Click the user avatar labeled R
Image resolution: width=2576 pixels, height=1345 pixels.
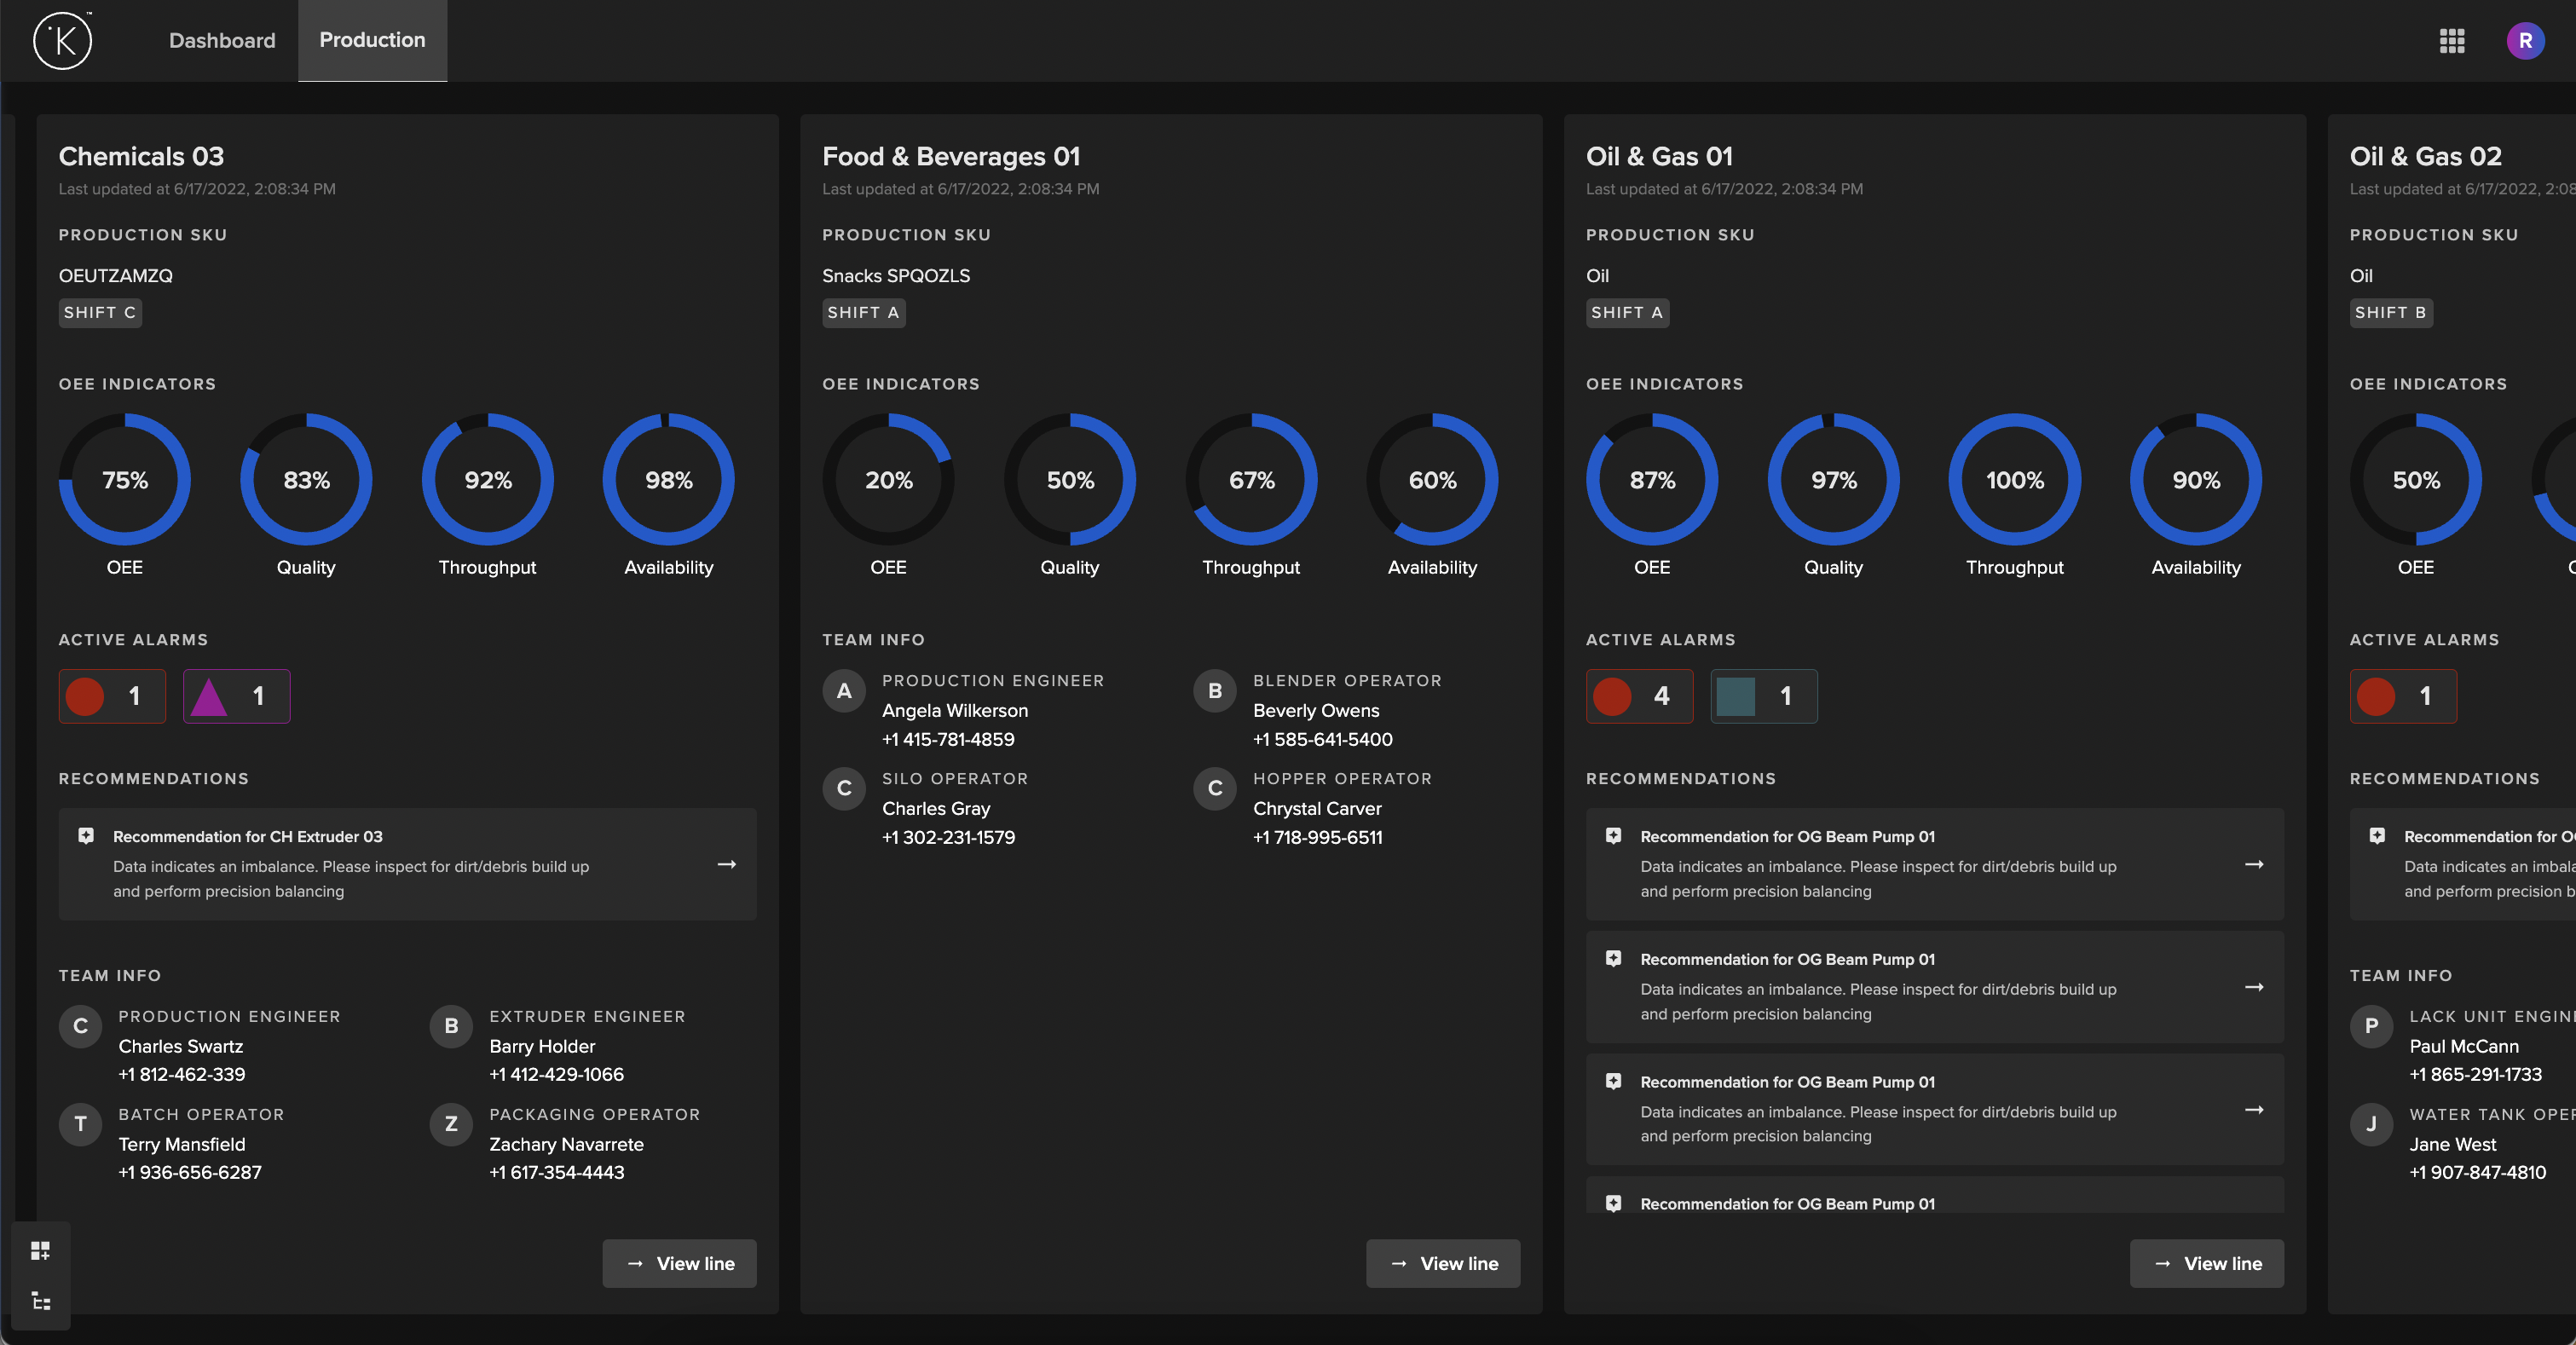point(2524,41)
